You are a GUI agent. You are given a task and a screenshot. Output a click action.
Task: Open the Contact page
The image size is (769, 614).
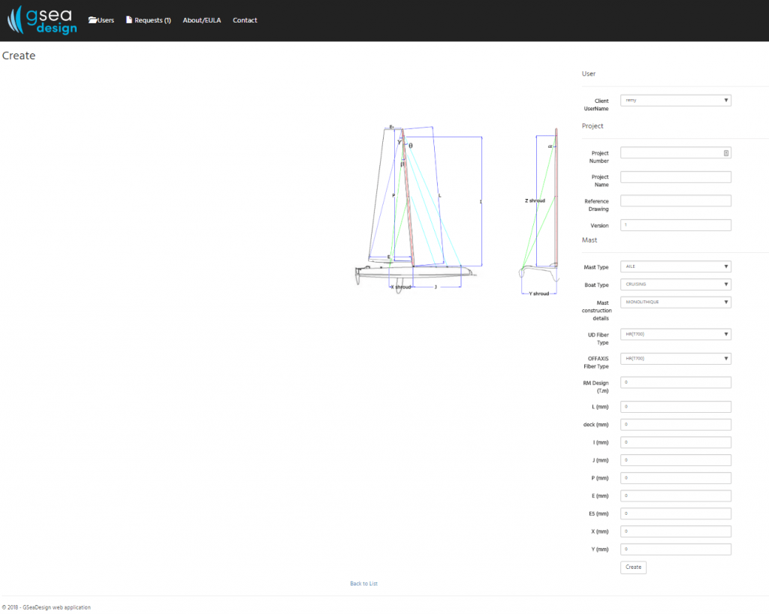point(245,20)
